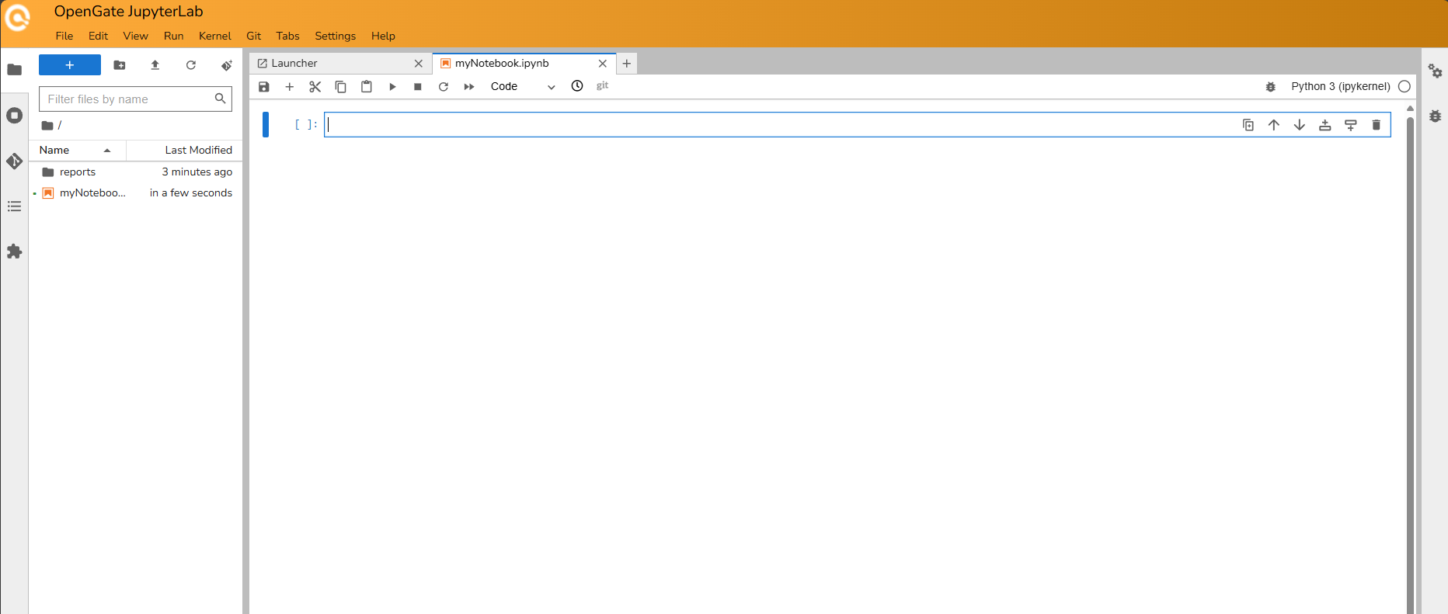Toggle the debugger bug icon in toolbar
Viewport: 1448px width, 614px height.
tap(1271, 87)
